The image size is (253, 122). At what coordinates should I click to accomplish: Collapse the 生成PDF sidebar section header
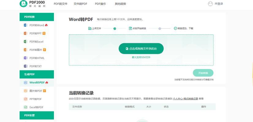click(x=37, y=74)
